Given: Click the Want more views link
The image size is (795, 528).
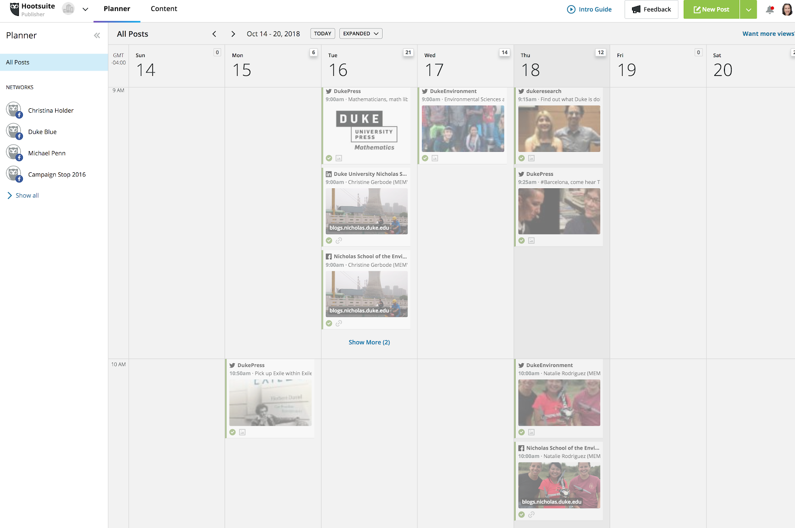Looking at the screenshot, I should 768,34.
